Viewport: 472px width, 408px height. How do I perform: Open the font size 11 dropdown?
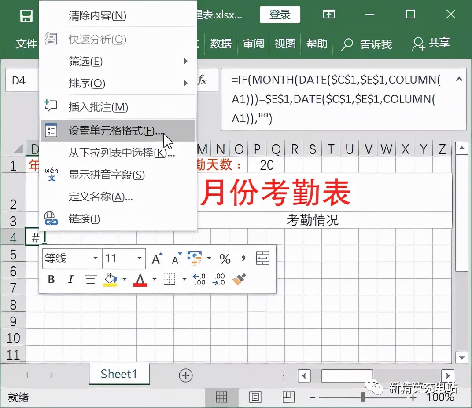click(x=140, y=259)
